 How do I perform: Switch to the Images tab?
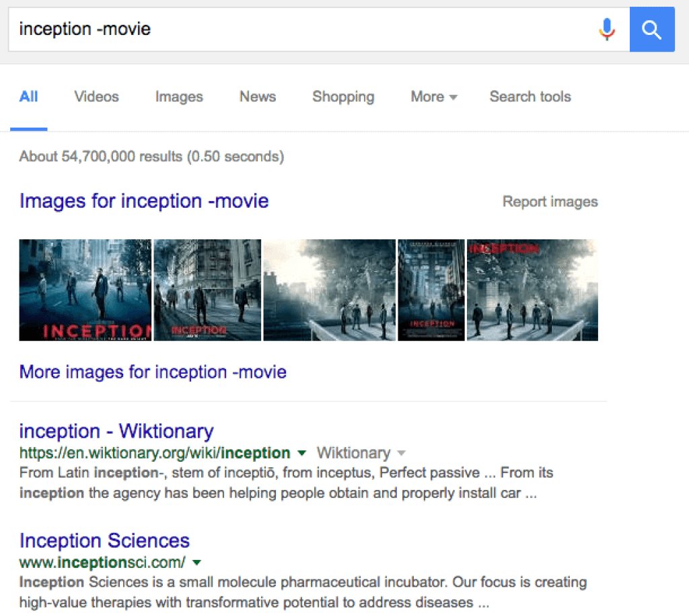[x=179, y=97]
